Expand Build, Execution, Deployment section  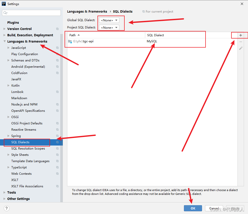(x=5, y=35)
